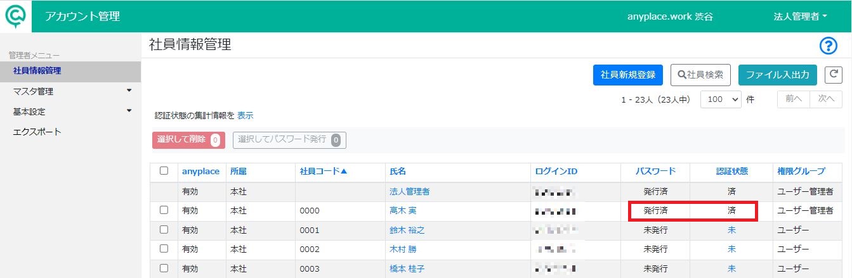Sort by ログインID column header
852x278 pixels.
(x=556, y=171)
